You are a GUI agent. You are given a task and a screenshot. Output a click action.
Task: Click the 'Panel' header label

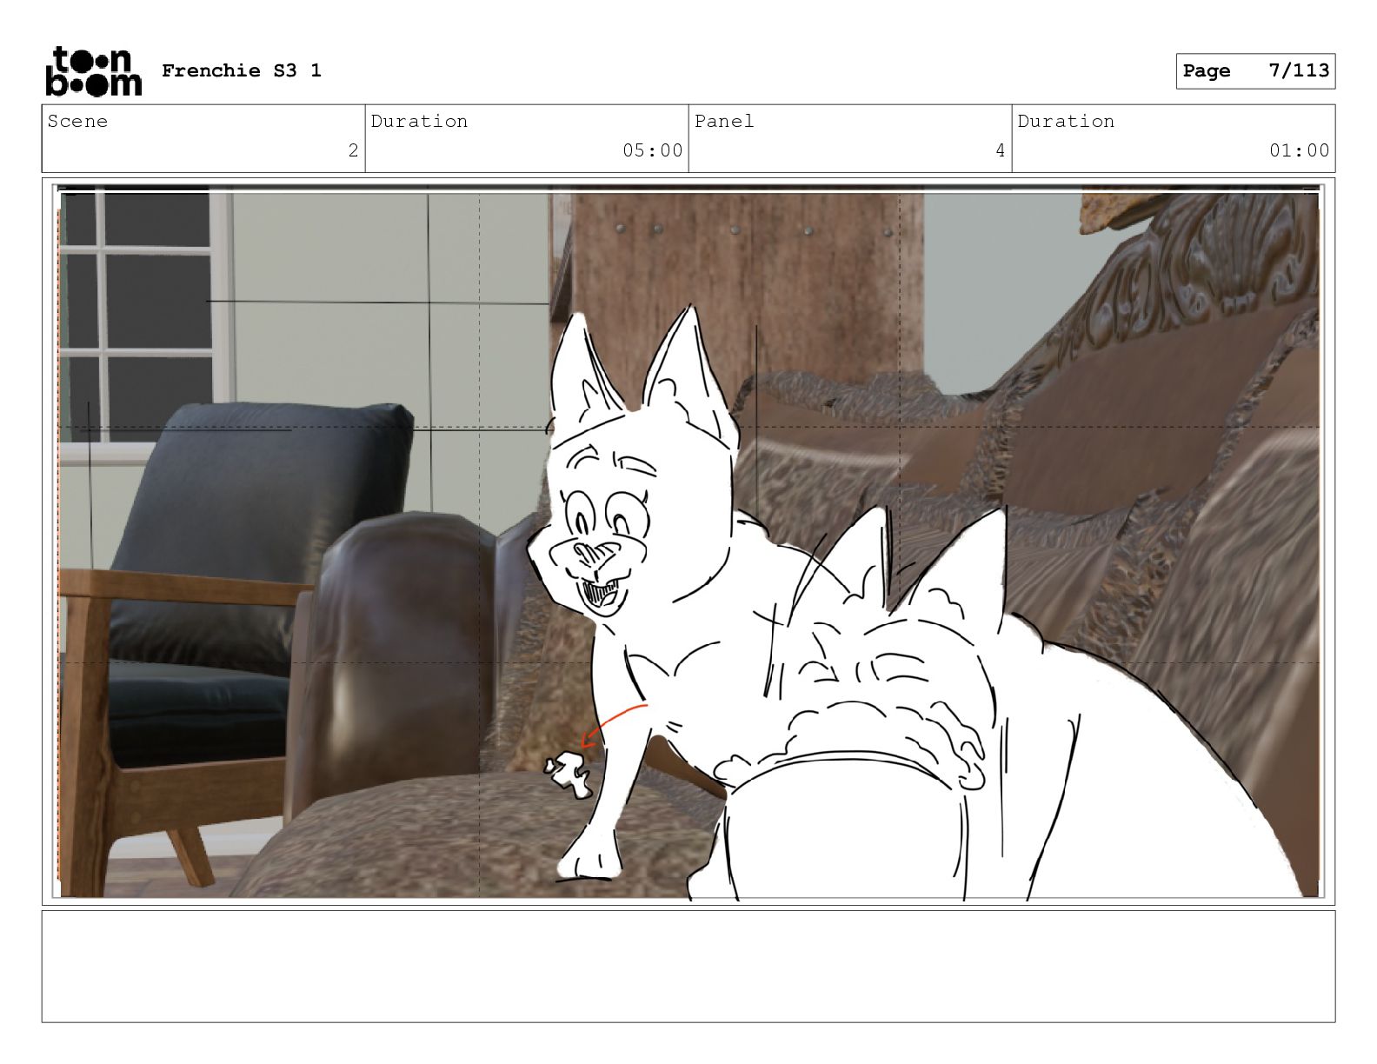pyautogui.click(x=724, y=121)
